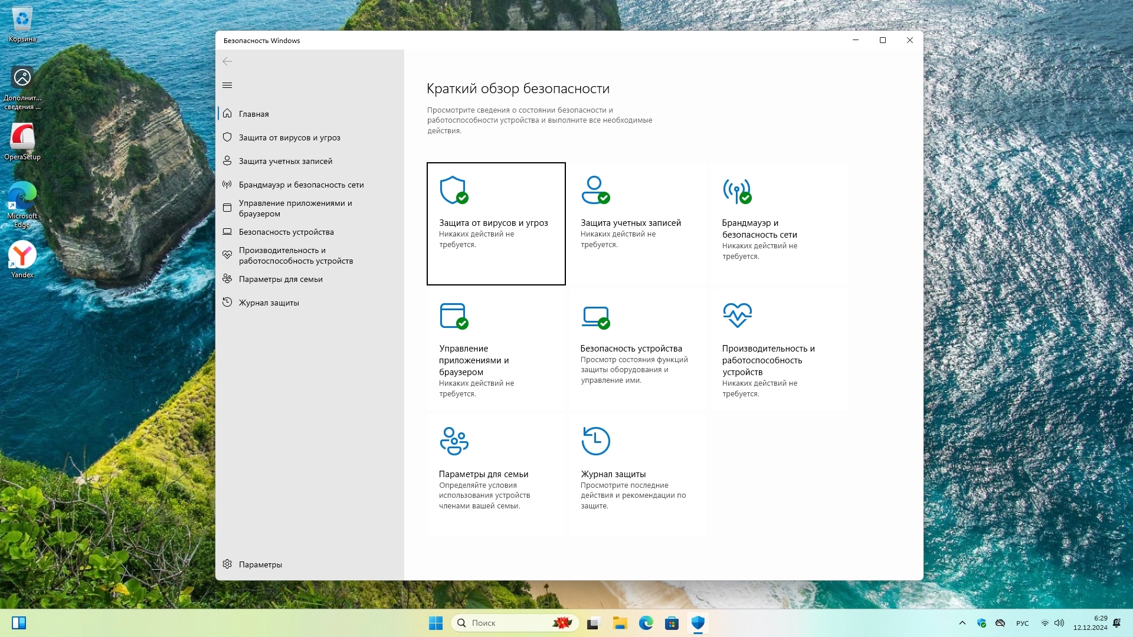Click the Device security laptop tile icon
This screenshot has height=637, width=1133.
(595, 316)
